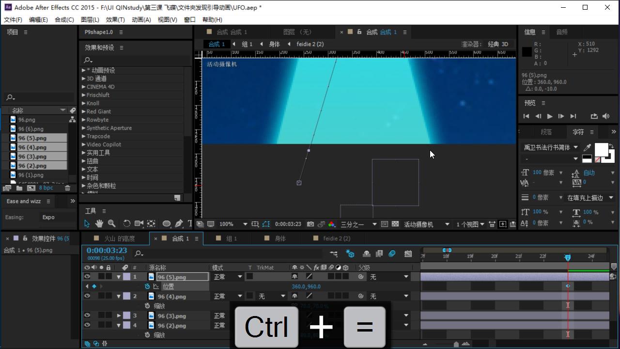Move the timeline zoom slider handle
This screenshot has height=349, width=620.
coord(456,344)
